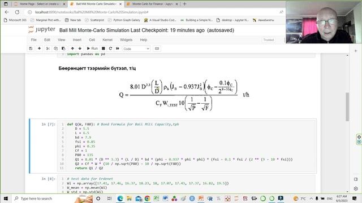Open the Help menu
The image size is (362, 203).
(143, 40)
